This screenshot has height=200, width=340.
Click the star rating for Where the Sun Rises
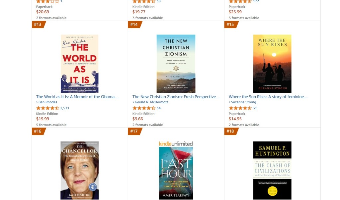240,108
